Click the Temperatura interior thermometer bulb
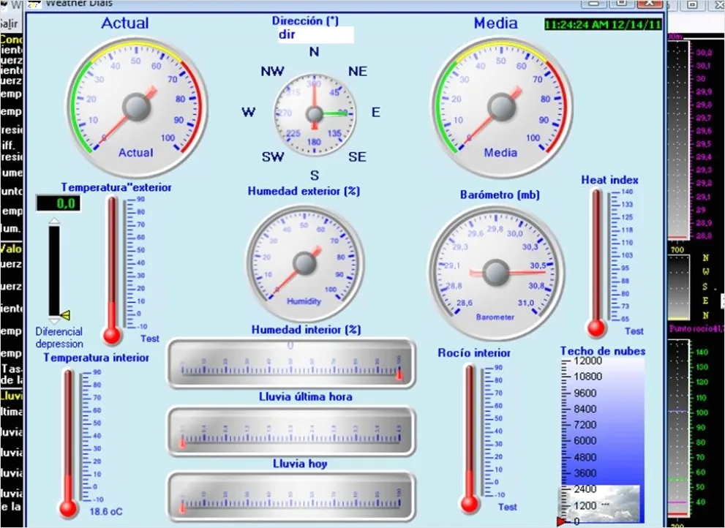 tap(69, 508)
